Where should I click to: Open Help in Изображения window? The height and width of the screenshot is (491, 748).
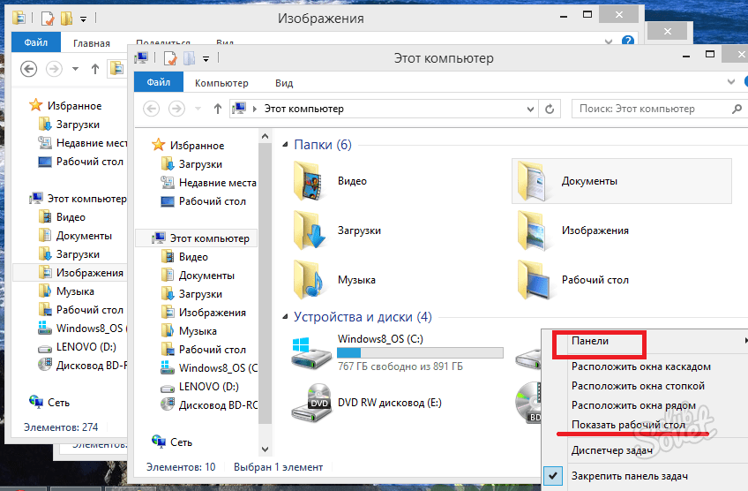pos(628,41)
